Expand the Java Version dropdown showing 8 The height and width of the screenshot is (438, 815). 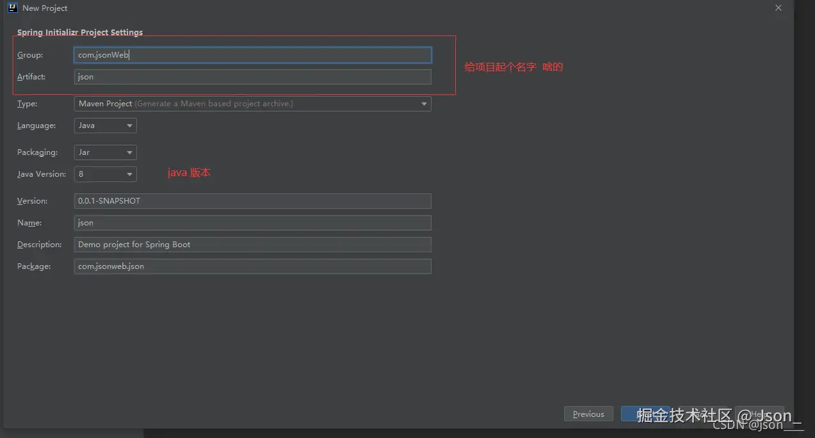click(106, 174)
